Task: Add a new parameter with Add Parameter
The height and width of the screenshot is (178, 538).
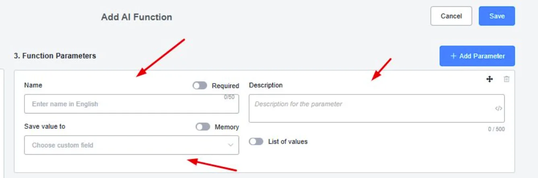Action: 477,56
